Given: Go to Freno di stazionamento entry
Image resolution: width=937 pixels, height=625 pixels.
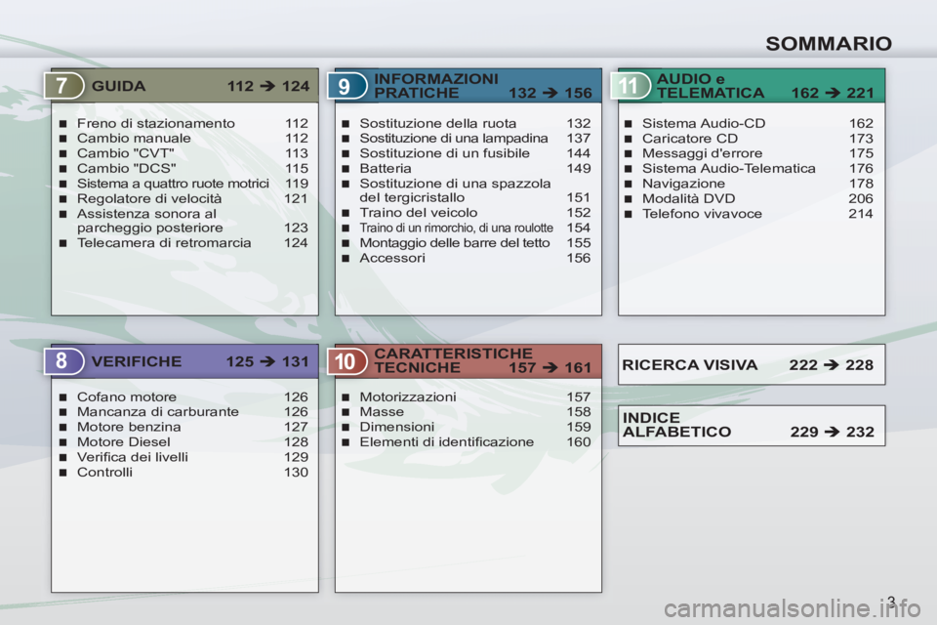Looking at the screenshot, I should pyautogui.click(x=155, y=124).
